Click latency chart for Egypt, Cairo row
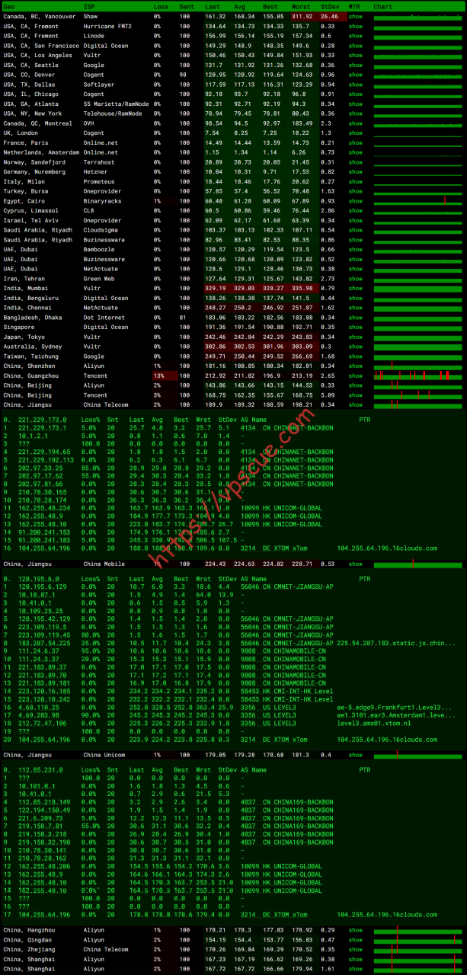 [x=417, y=201]
